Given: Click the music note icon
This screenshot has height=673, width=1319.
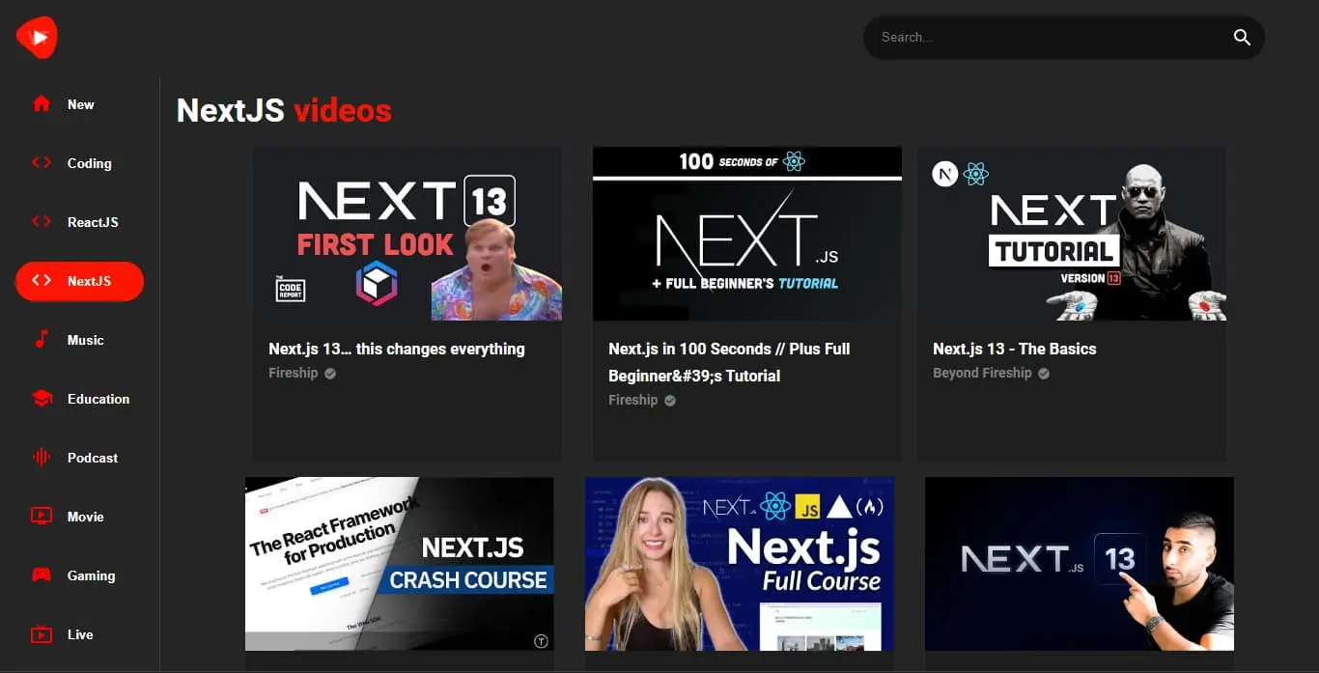Looking at the screenshot, I should (42, 339).
